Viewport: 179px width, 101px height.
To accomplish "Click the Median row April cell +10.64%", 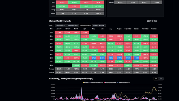I will tap(85, 73).
